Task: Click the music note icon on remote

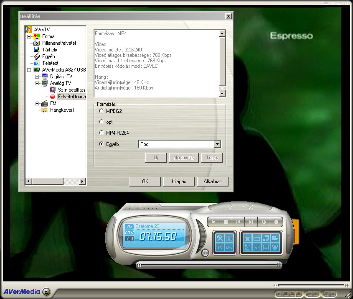Action: tap(266, 238)
